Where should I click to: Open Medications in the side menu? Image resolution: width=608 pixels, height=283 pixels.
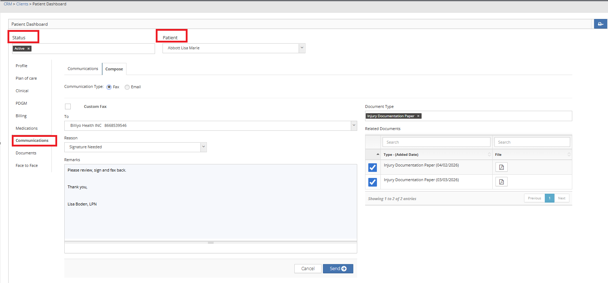tap(26, 128)
